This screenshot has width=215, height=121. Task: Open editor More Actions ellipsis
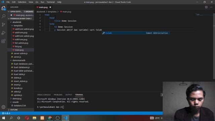(211, 7)
